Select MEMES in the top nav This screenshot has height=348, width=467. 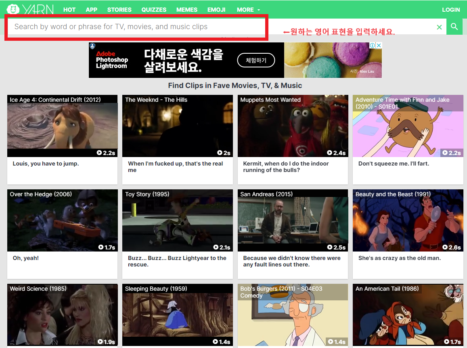click(x=187, y=10)
